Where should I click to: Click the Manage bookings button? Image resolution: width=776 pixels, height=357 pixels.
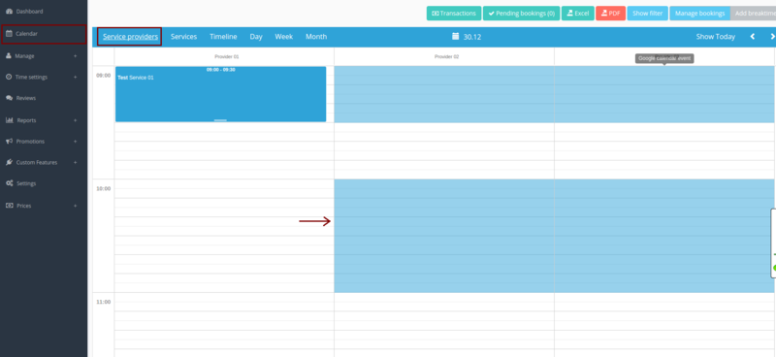click(x=699, y=14)
